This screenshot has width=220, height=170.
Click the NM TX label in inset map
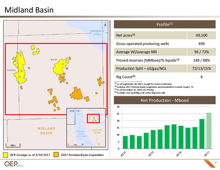coord(75,111)
